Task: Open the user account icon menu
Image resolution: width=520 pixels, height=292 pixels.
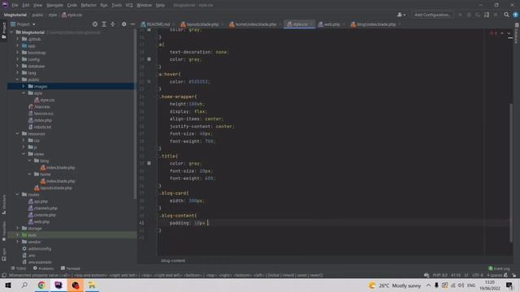Action: [x=401, y=15]
